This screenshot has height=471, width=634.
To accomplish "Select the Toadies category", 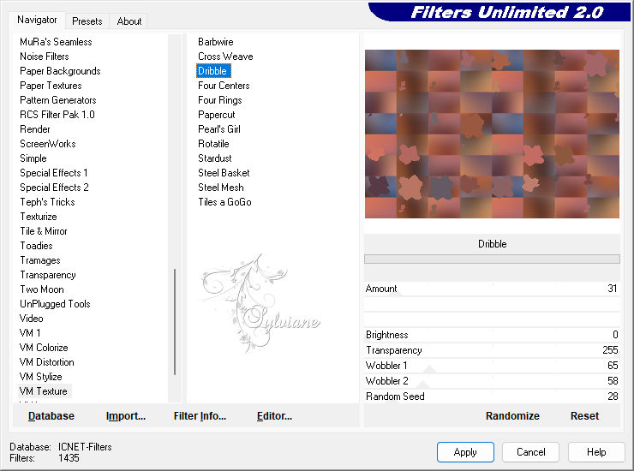I will point(36,246).
